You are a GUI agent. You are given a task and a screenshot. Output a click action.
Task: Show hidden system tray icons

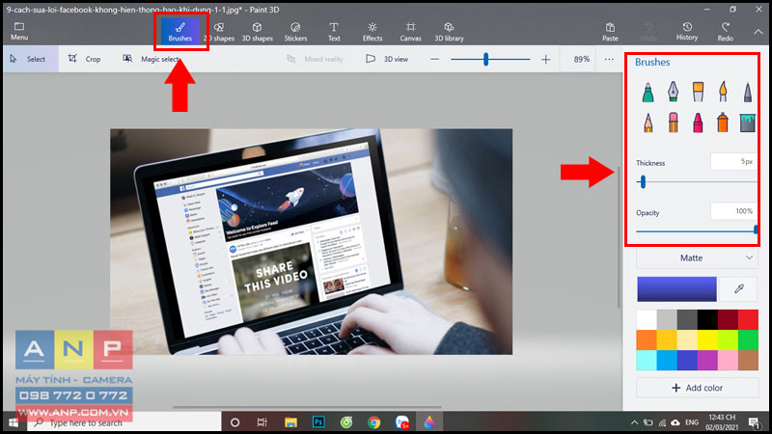point(634,422)
